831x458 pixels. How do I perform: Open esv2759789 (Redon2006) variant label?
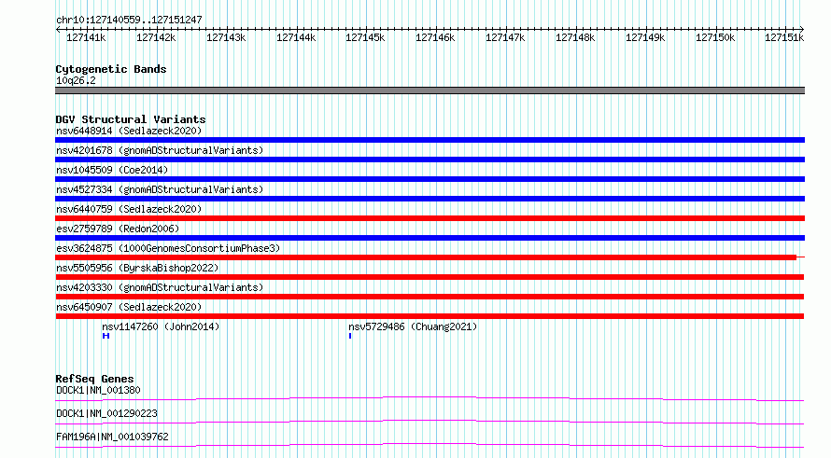pyautogui.click(x=118, y=229)
